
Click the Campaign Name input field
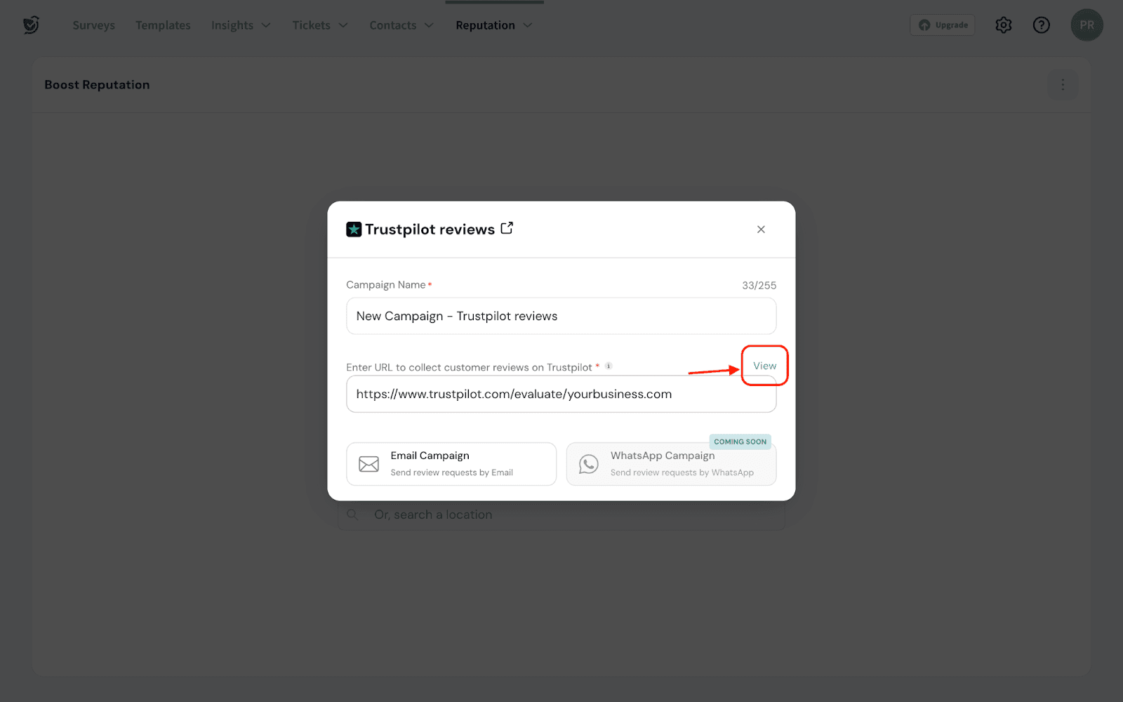pos(561,316)
